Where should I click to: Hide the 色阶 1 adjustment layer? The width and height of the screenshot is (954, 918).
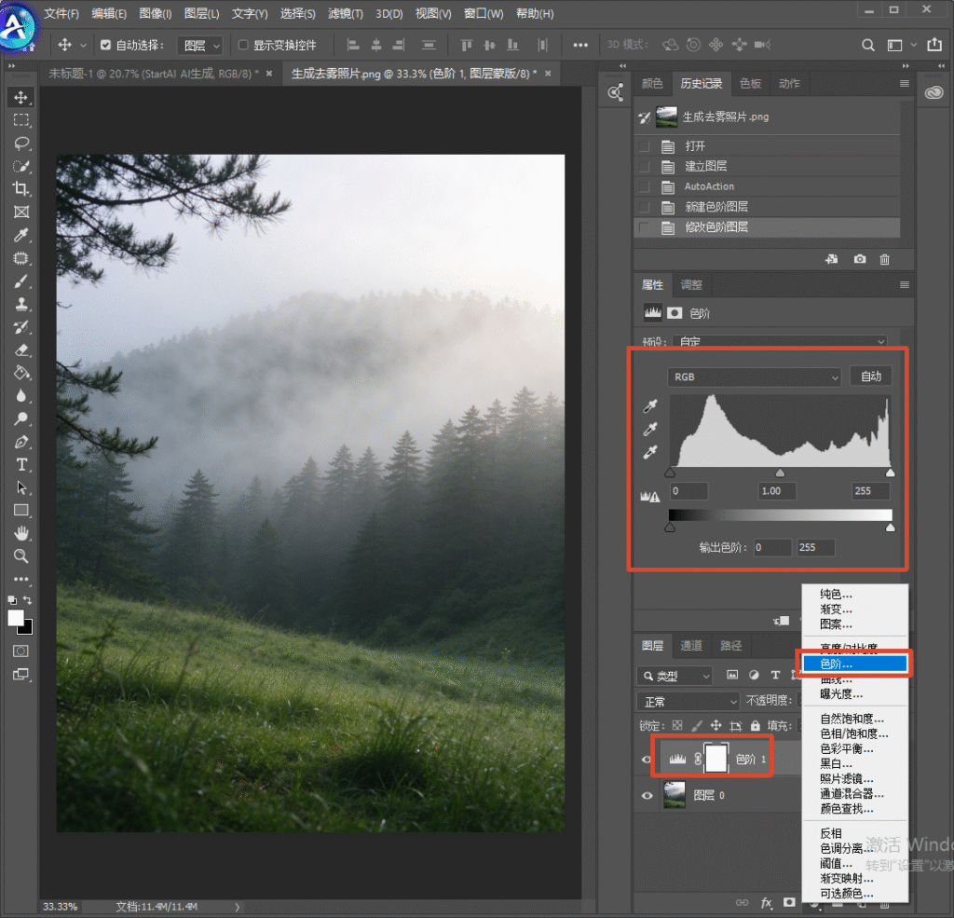click(647, 760)
